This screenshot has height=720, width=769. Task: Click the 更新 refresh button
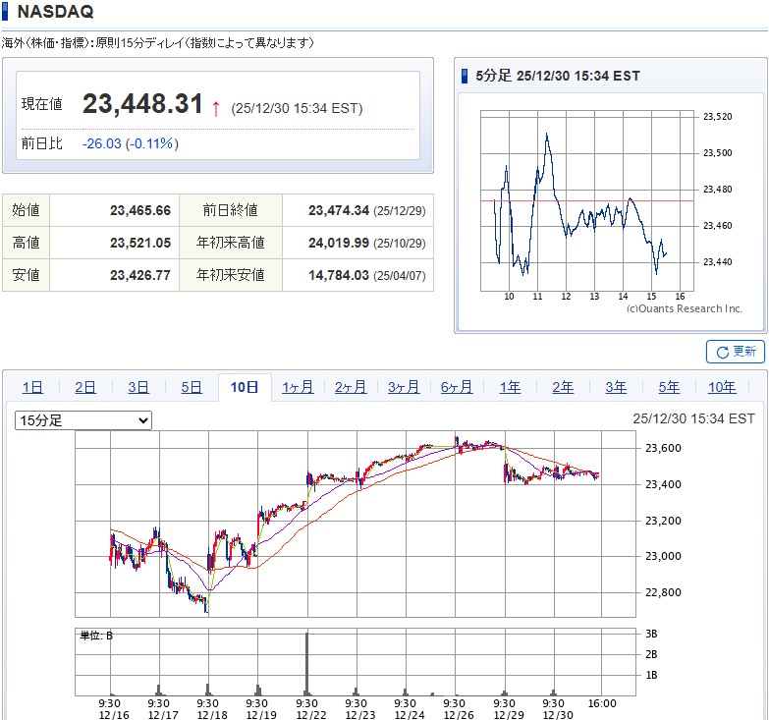coord(735,352)
